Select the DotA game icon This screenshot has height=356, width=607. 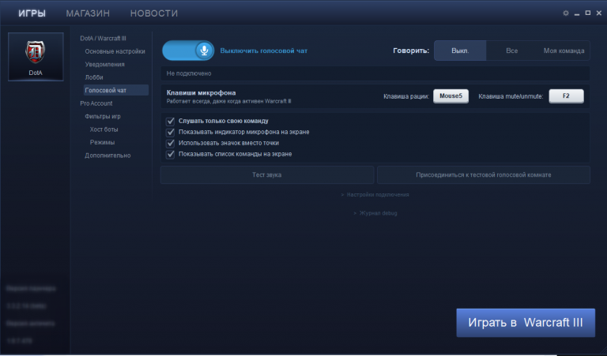(36, 57)
